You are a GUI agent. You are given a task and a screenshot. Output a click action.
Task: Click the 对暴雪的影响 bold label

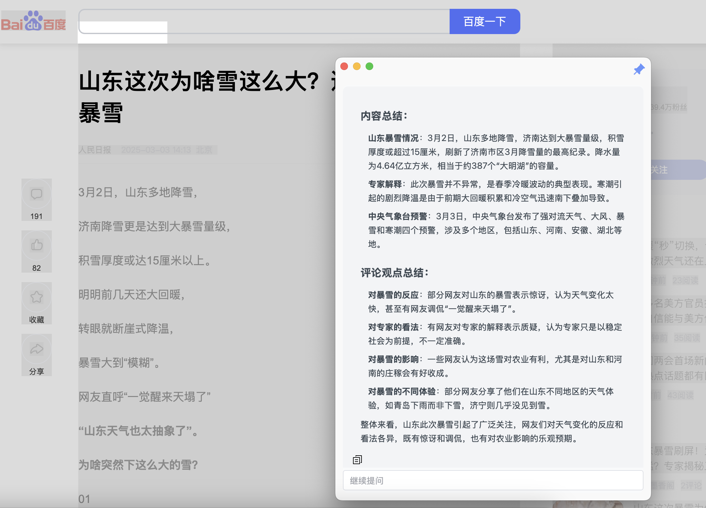coord(393,359)
